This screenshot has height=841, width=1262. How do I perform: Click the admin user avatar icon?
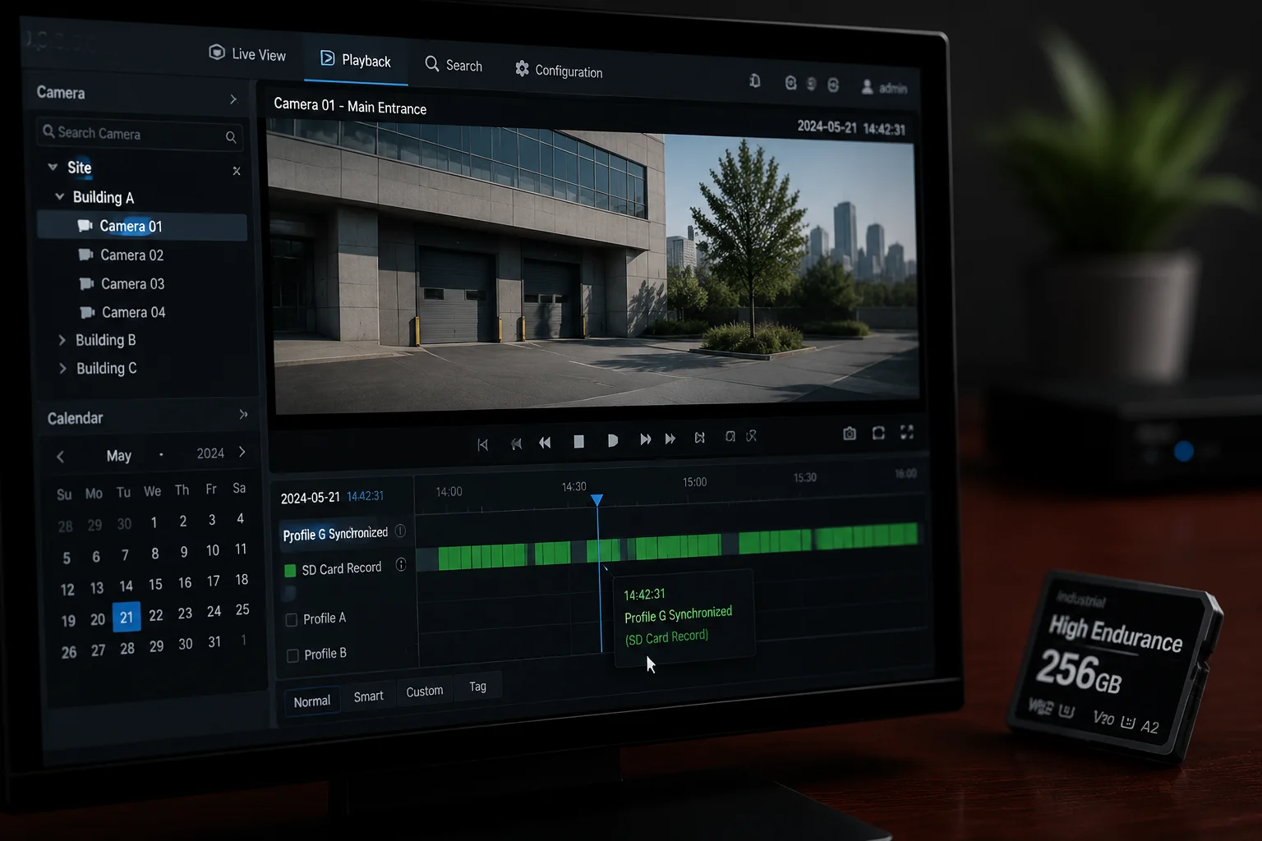[x=867, y=86]
